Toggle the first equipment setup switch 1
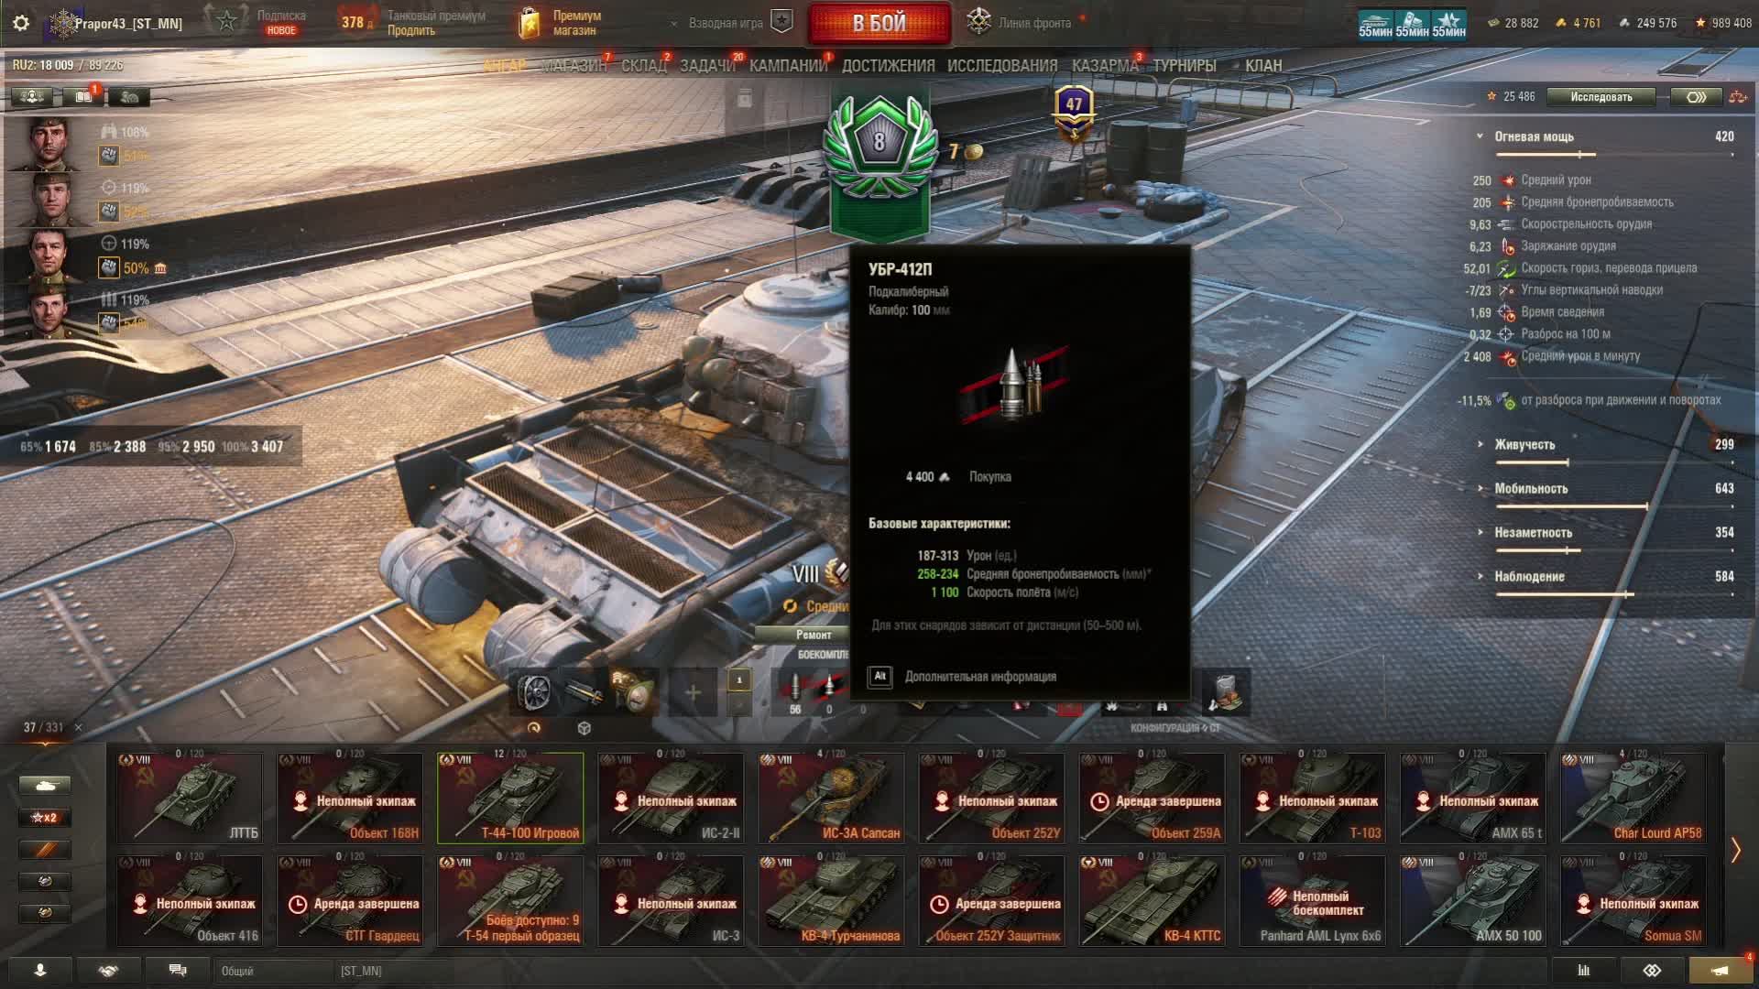Screen dimensions: 1759x989 click(x=739, y=680)
